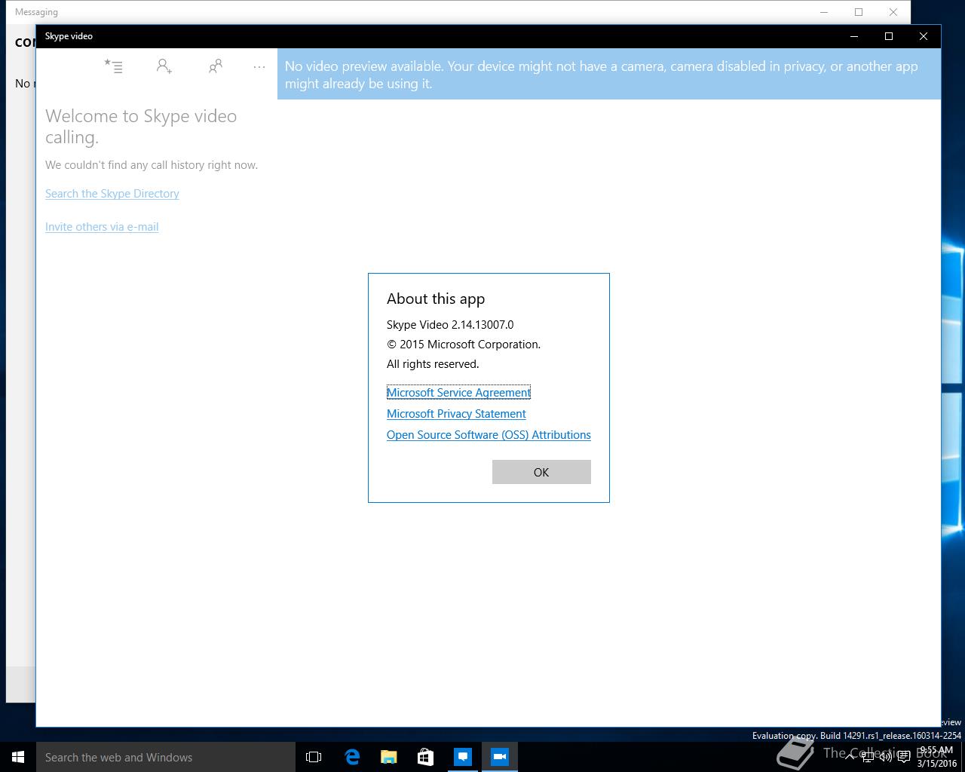This screenshot has width=965, height=772.
Task: Focus the Search the web and Windows box
Action: (x=166, y=757)
